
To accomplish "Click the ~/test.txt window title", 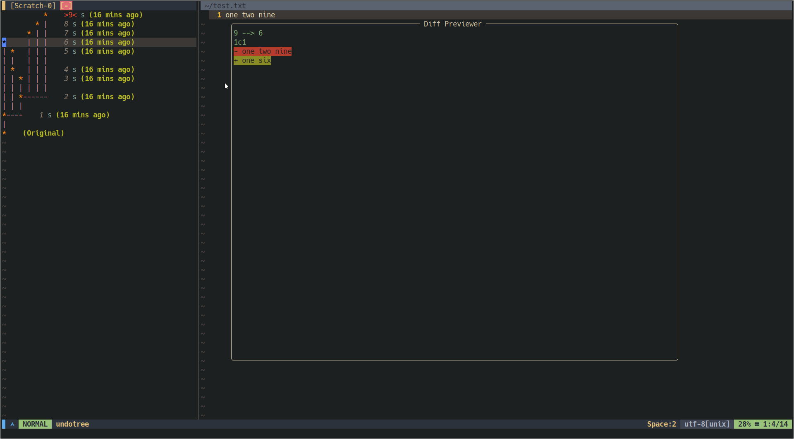I will 225,6.
